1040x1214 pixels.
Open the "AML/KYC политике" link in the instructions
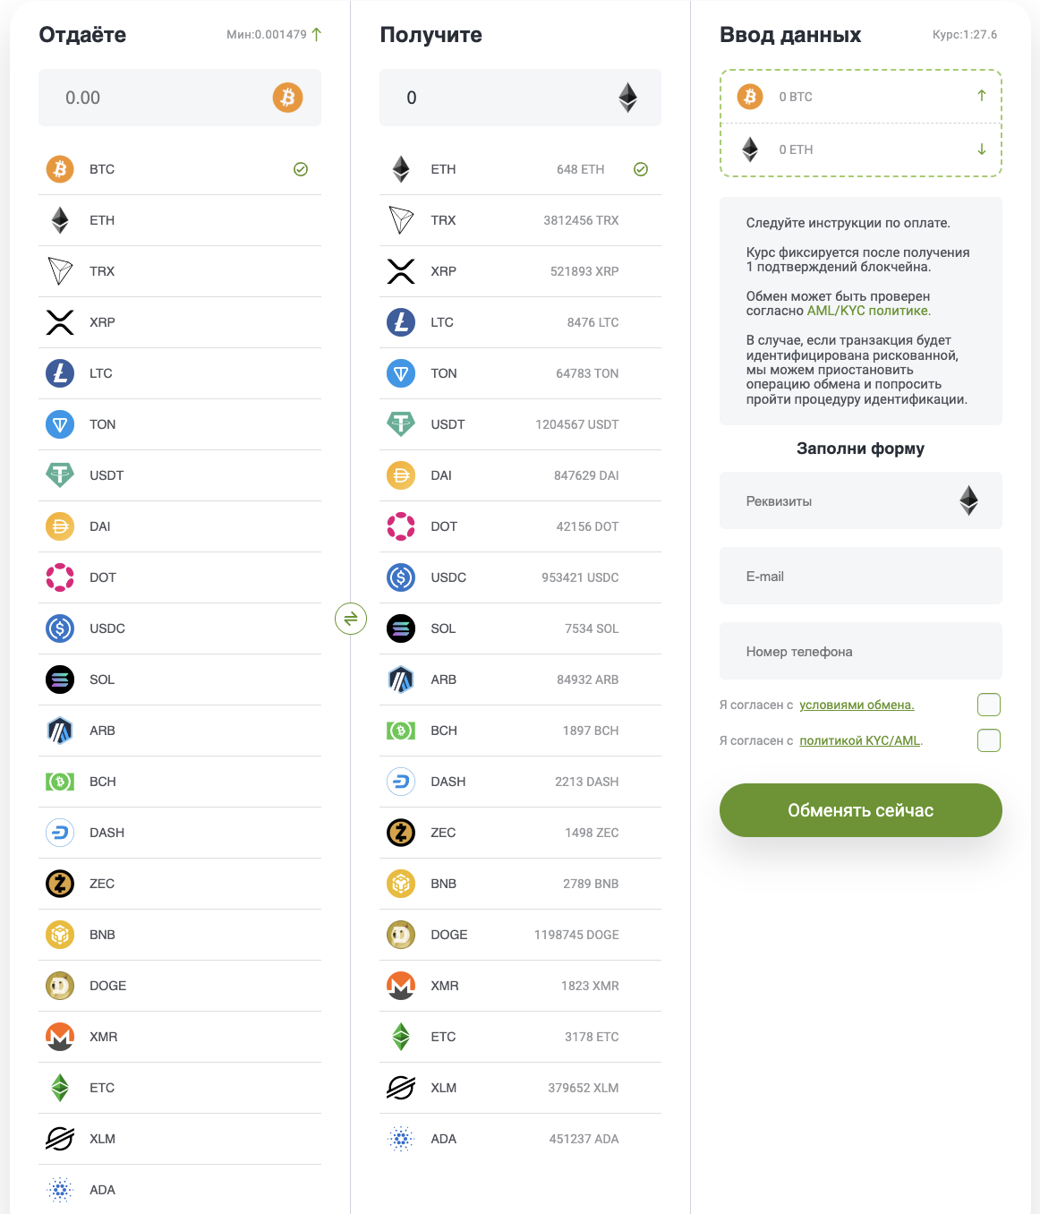[x=868, y=311]
